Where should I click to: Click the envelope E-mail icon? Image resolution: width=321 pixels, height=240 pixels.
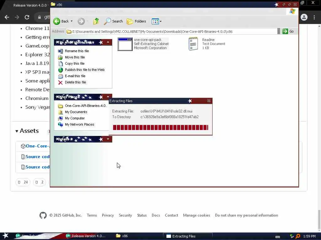coord(61,76)
